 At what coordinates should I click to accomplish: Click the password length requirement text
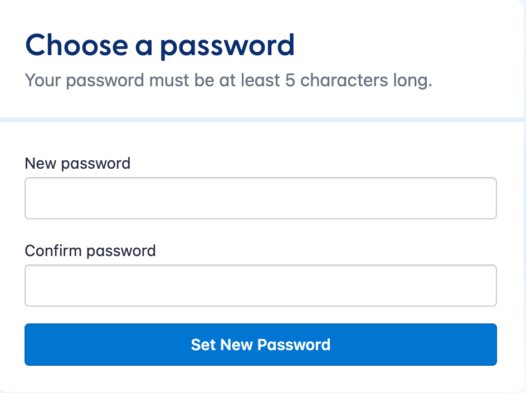click(x=228, y=81)
